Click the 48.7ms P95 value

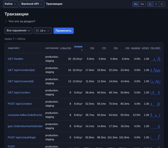113,92
